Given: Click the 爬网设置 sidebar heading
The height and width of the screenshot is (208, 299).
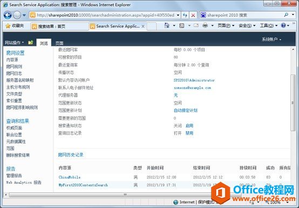Looking at the screenshot, I should [x=15, y=53].
